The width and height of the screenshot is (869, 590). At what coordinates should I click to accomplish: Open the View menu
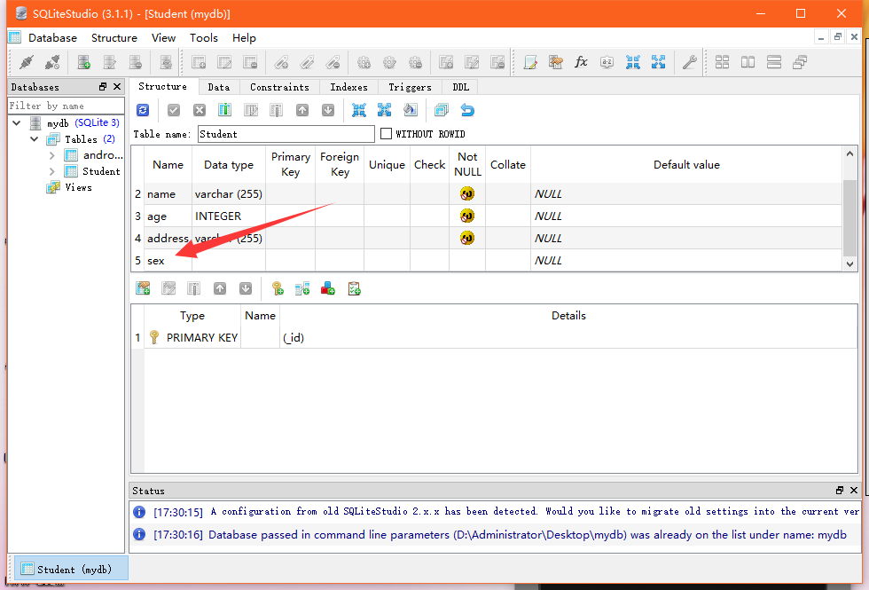pyautogui.click(x=163, y=37)
